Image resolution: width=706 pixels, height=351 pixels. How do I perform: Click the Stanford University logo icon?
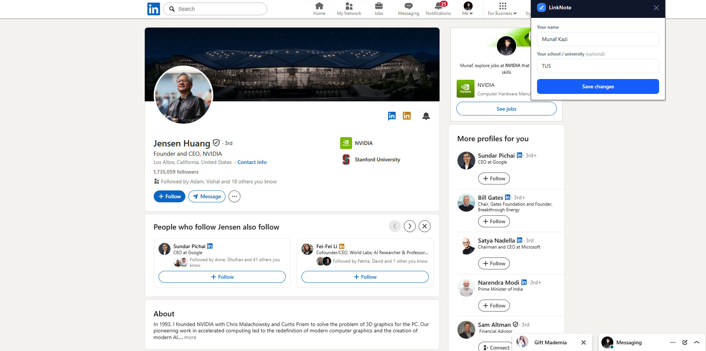coord(346,159)
